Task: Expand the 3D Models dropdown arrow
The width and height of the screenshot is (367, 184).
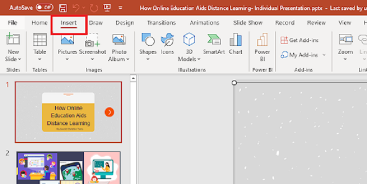Action: point(199,59)
